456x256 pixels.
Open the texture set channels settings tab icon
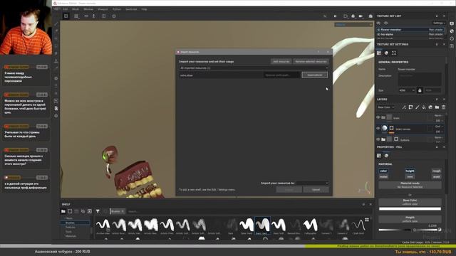[379, 53]
